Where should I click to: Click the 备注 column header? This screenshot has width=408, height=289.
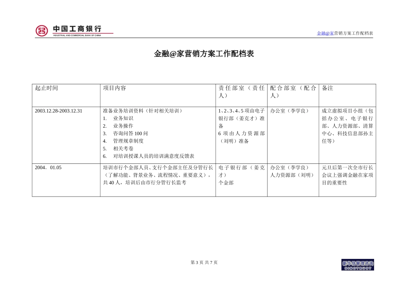(x=327, y=88)
